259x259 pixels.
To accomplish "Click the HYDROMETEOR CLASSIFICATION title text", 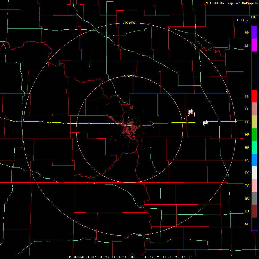I will tap(101, 257).
